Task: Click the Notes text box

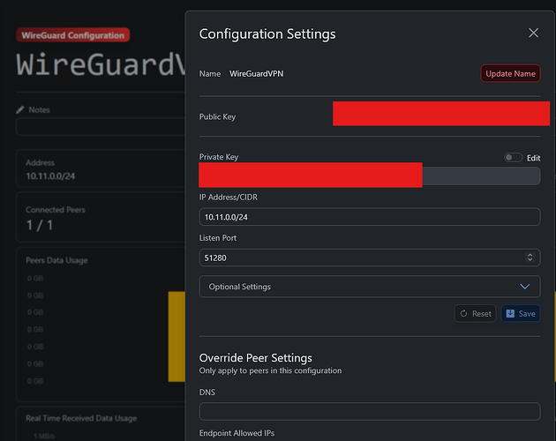Action: (99, 127)
